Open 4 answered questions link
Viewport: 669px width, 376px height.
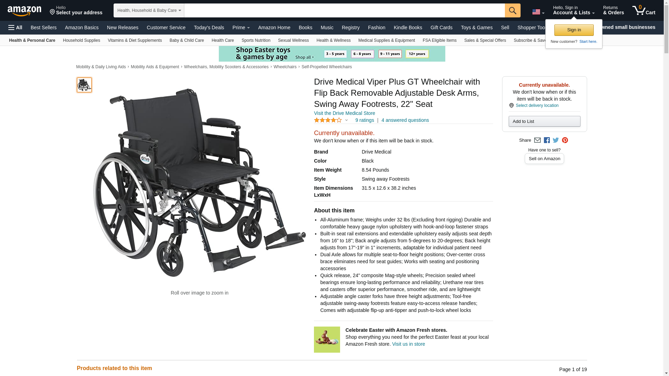click(405, 120)
